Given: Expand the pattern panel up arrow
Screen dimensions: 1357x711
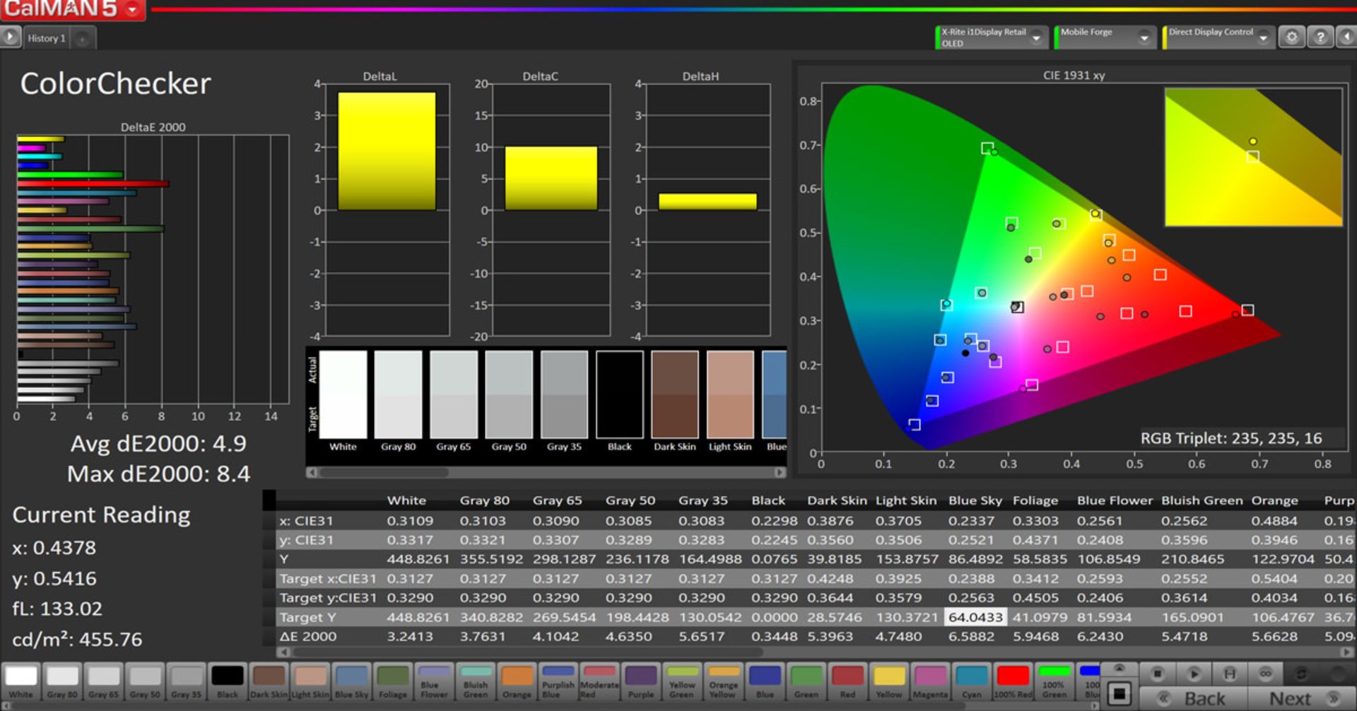Looking at the screenshot, I should click(1119, 669).
